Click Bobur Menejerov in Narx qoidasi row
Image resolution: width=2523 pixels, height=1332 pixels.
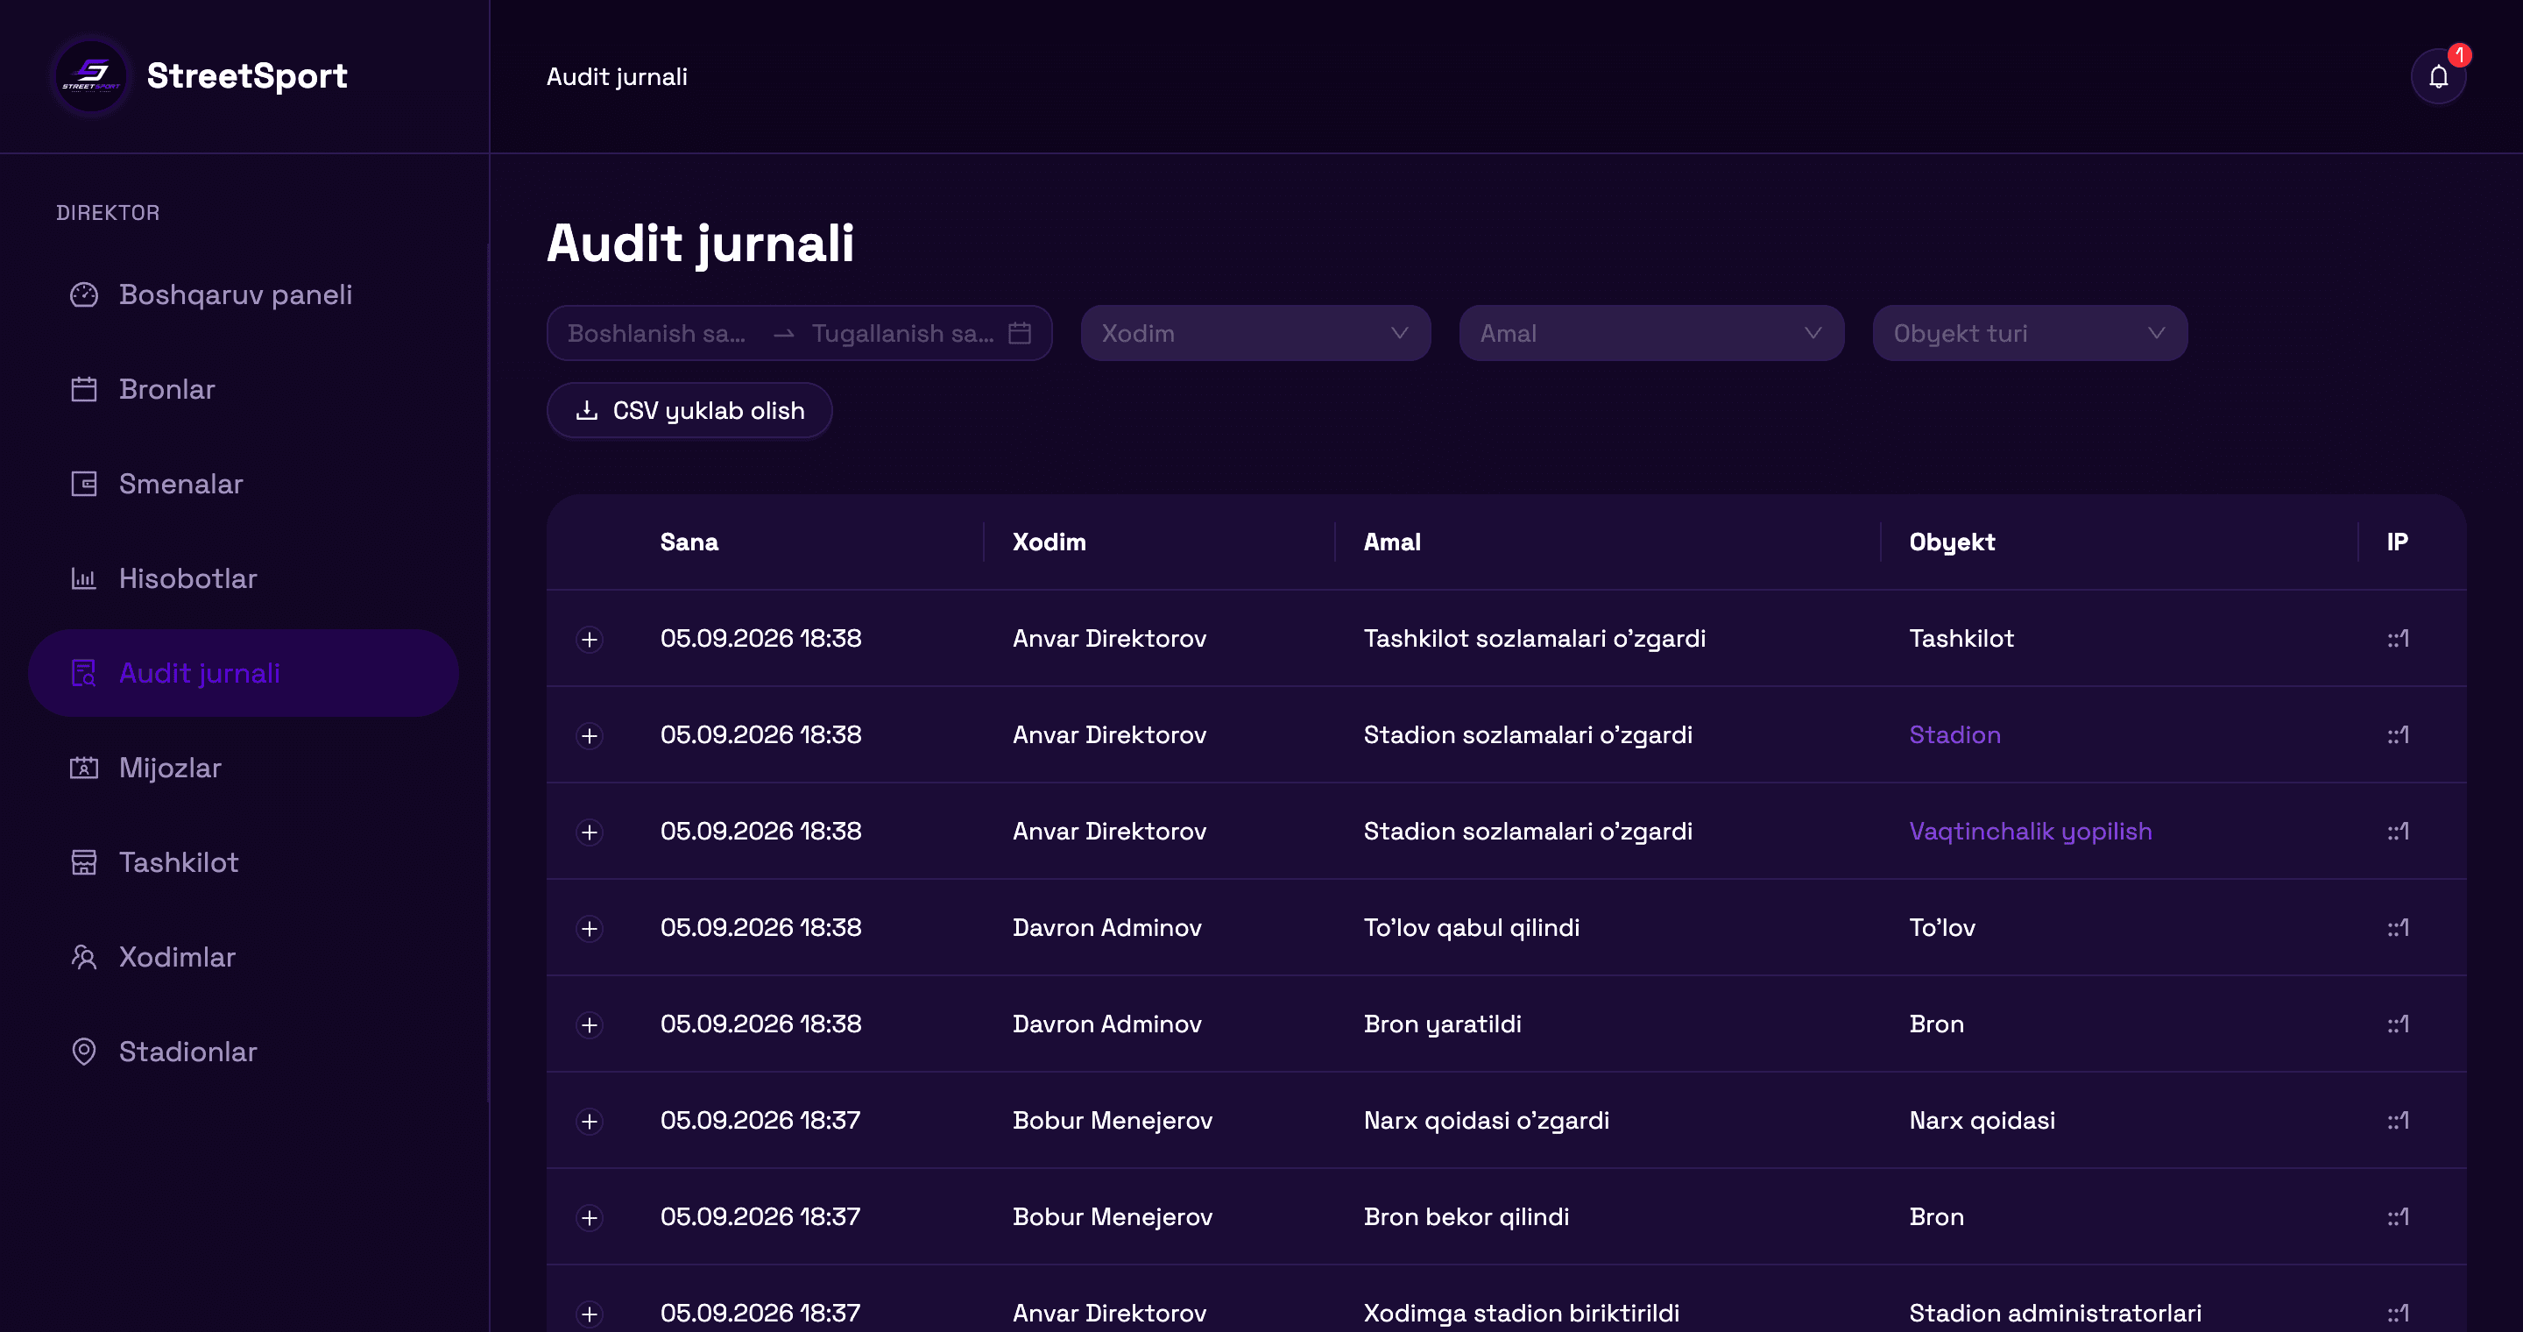1113,1121
